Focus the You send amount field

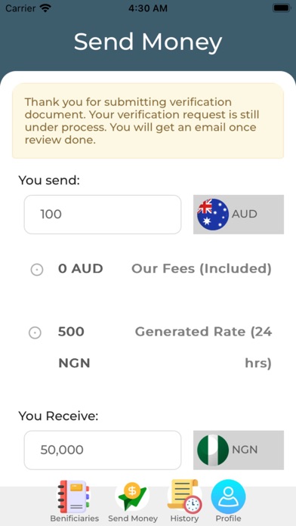pyautogui.click(x=103, y=215)
